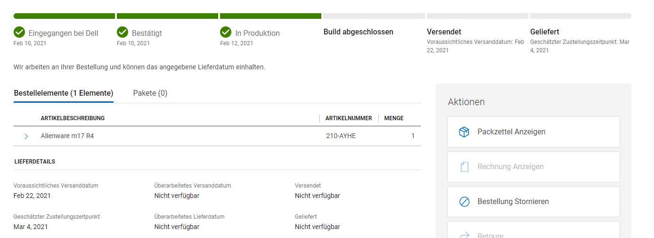654x238 pixels.
Task: Click the green checkmark beside Eingegangen bei Dell
Action: 19,32
